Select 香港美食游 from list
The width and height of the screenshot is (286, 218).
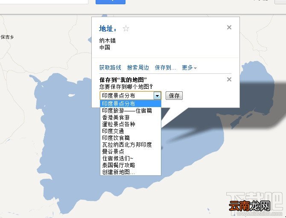(x=131, y=117)
